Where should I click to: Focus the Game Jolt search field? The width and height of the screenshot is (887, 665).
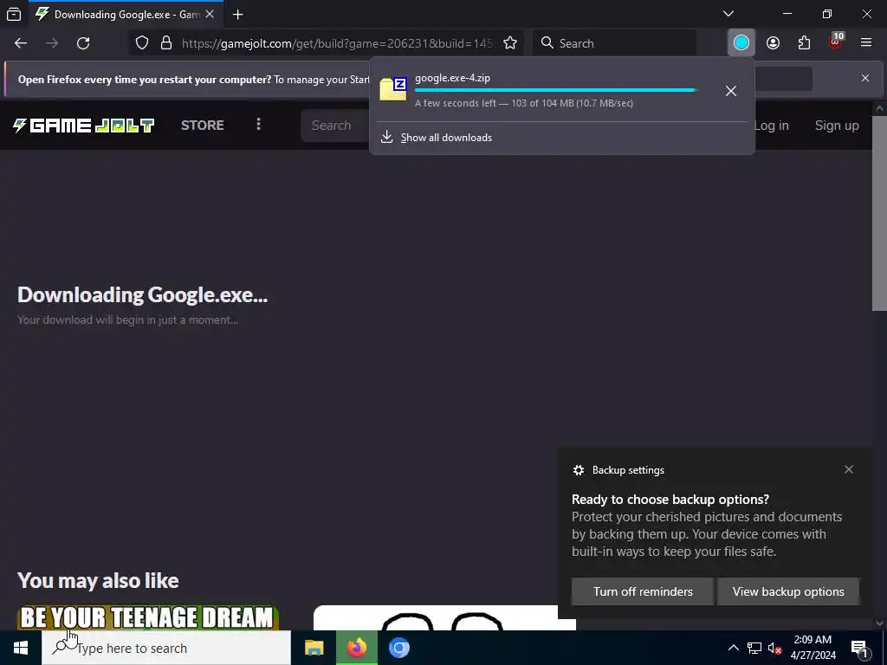pos(335,126)
